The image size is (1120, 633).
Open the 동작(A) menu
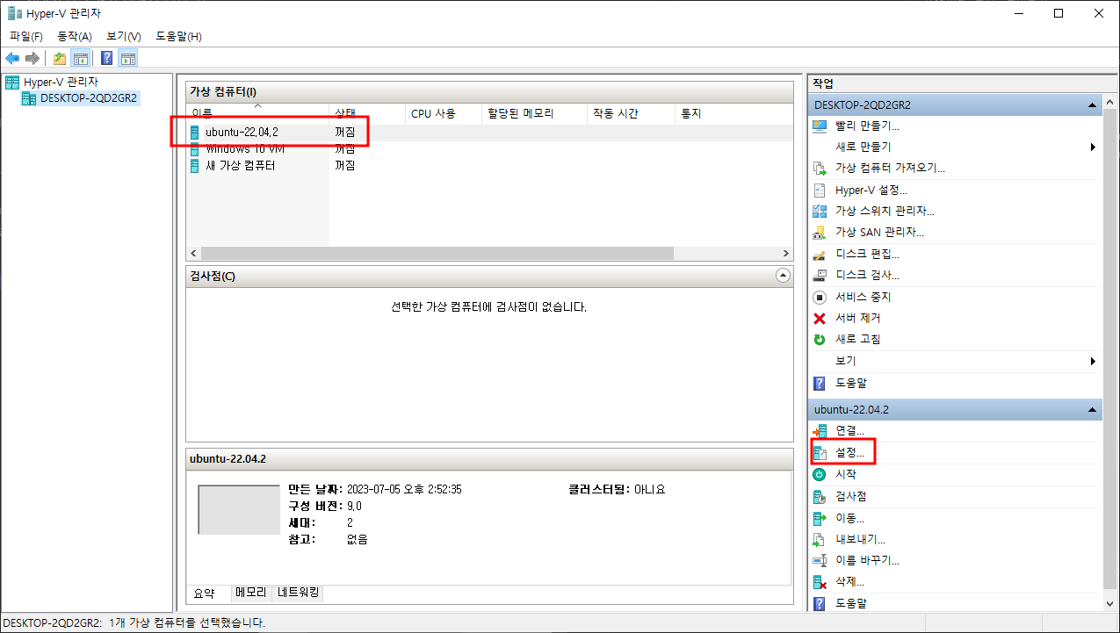pyautogui.click(x=75, y=36)
